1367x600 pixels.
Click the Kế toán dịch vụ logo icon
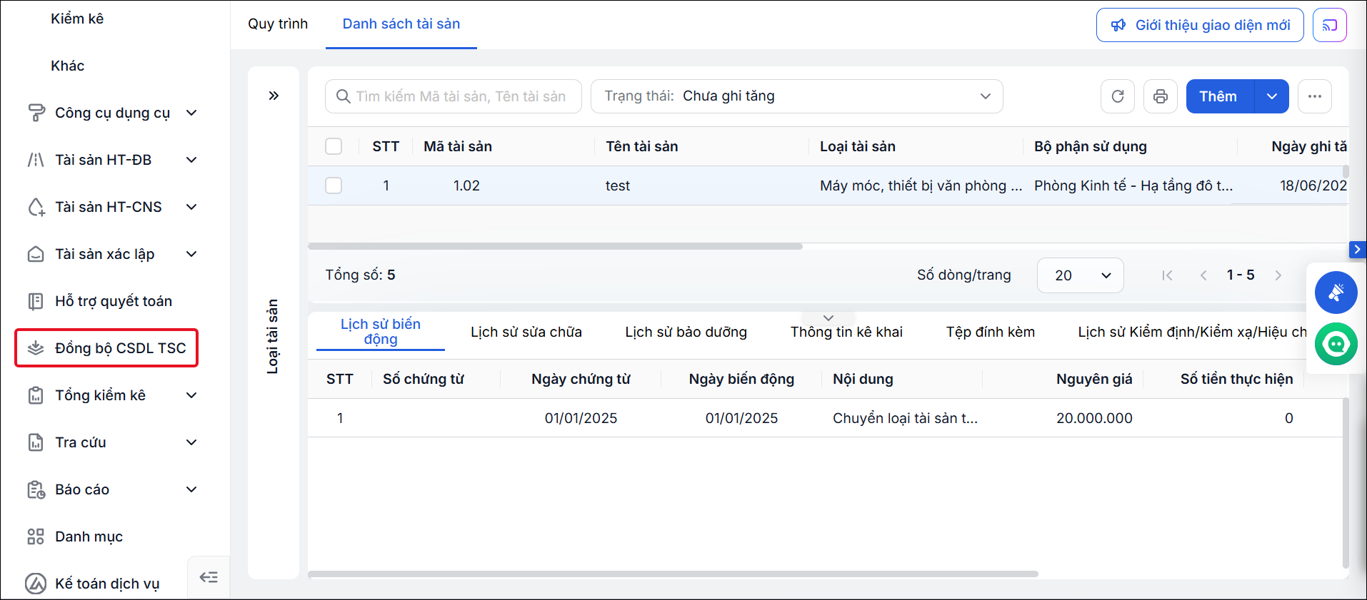pyautogui.click(x=36, y=584)
